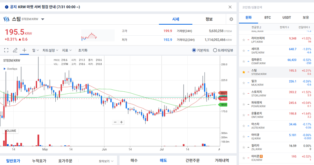Unfavorite the 스팀 STEEM/KRW star
The width and height of the screenshot is (314, 165).
(x=244, y=72)
